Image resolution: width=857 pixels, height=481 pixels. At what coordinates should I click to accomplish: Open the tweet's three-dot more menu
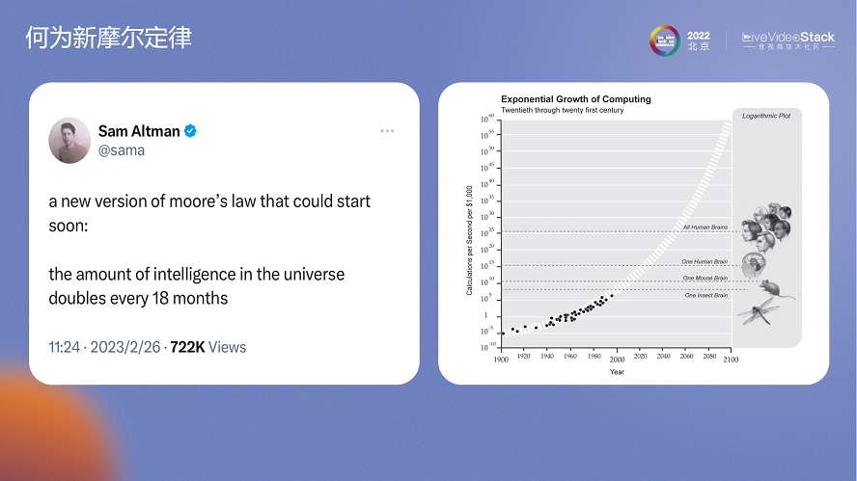387,130
